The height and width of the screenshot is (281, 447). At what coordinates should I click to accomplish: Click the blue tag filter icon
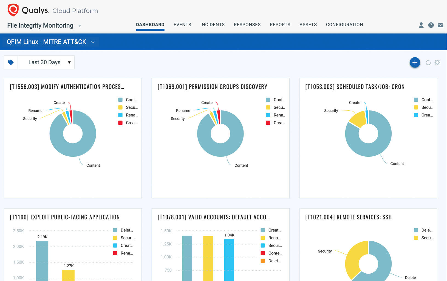(x=11, y=62)
